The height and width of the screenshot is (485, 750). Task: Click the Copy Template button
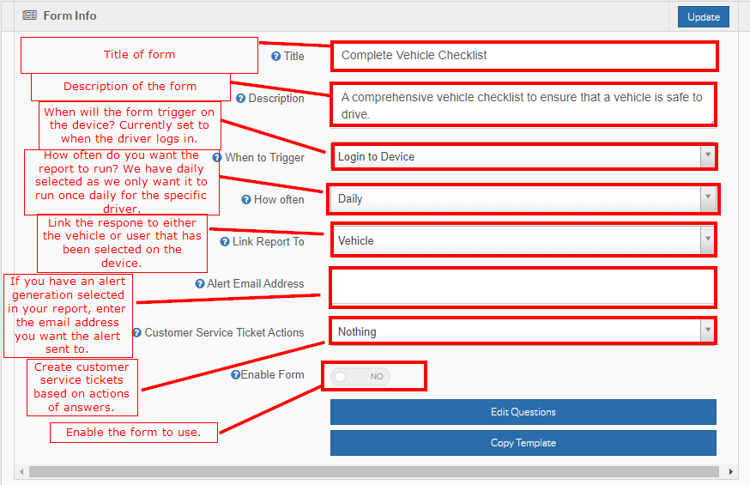tap(523, 443)
